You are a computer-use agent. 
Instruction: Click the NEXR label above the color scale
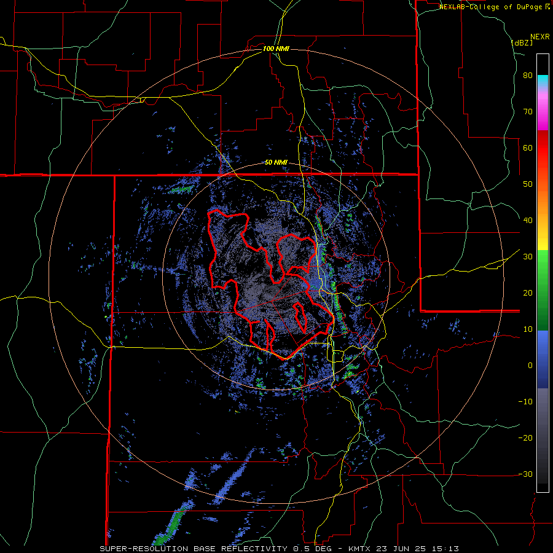point(540,37)
